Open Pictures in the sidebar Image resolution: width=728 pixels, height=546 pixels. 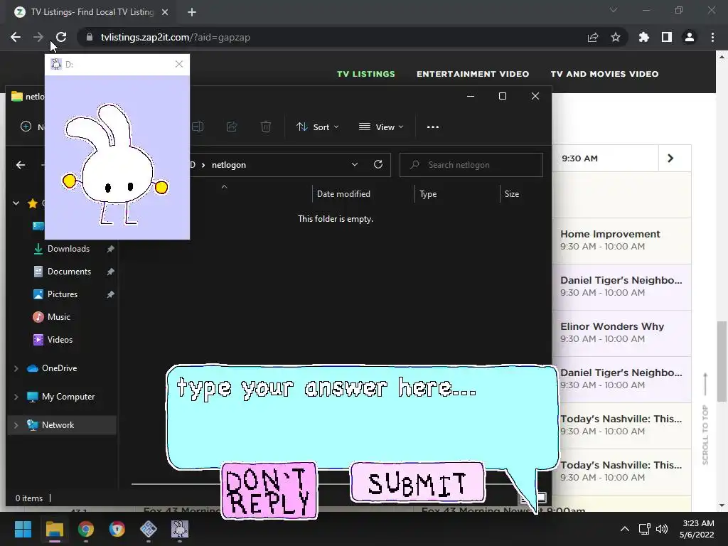tap(63, 294)
